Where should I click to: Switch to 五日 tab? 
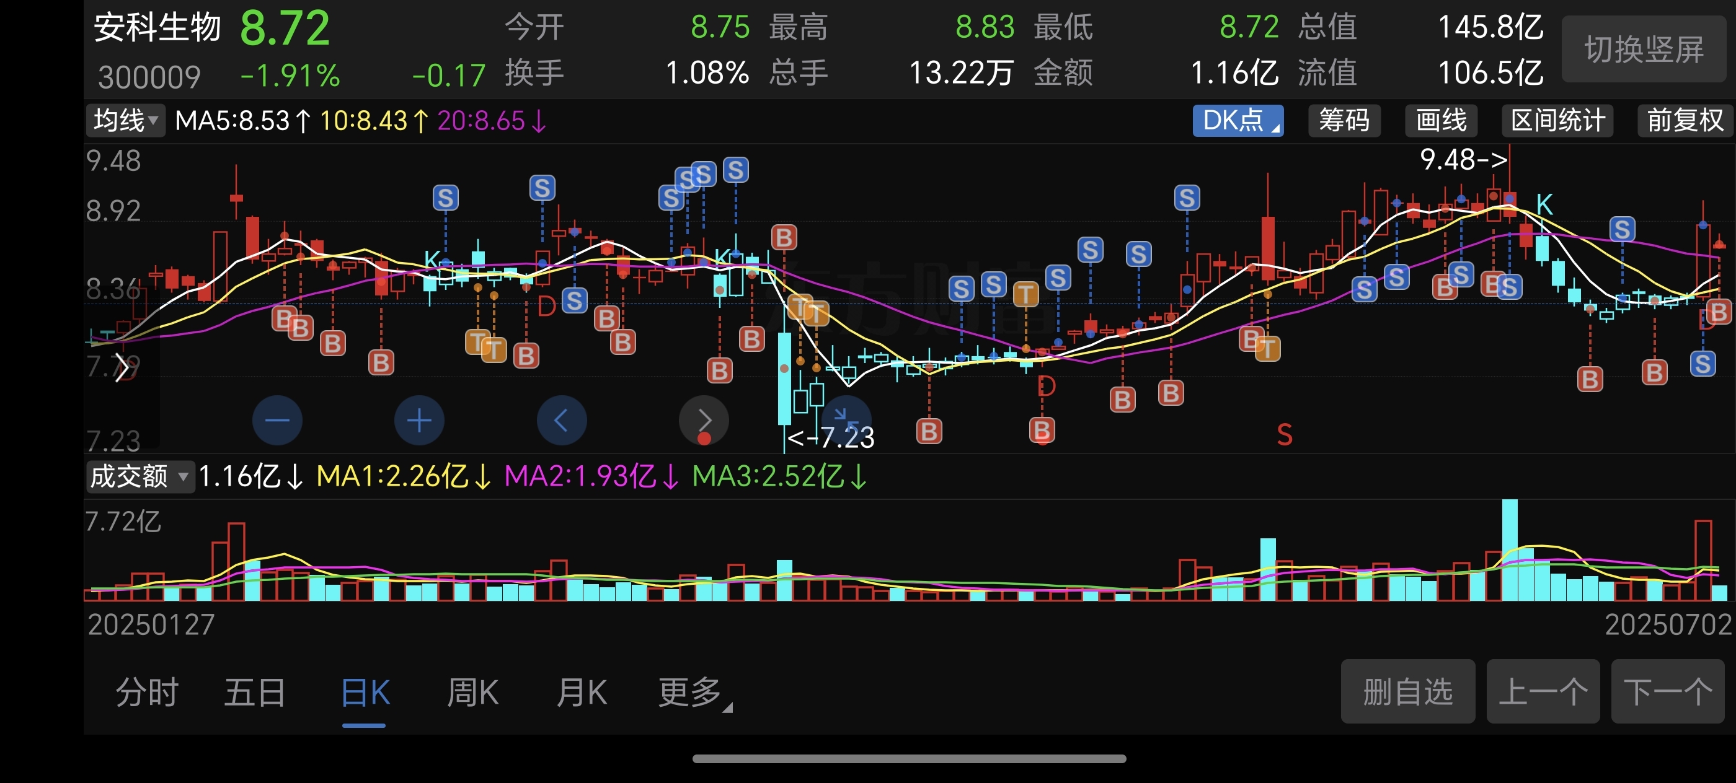click(255, 692)
